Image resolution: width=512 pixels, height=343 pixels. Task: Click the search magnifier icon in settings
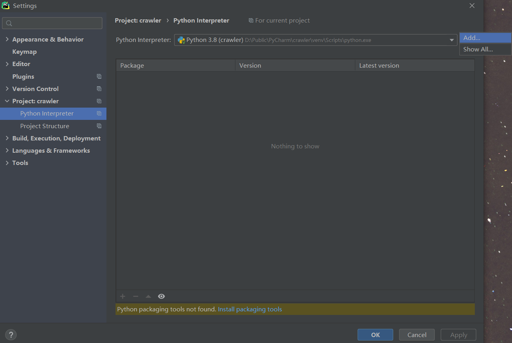click(9, 23)
